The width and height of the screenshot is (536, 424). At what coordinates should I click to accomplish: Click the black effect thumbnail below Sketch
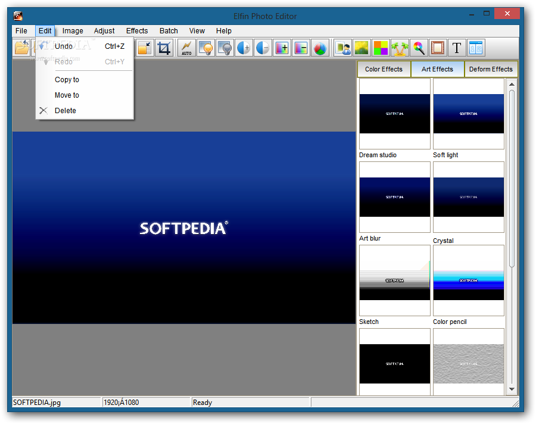pos(395,362)
